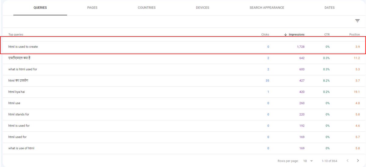Select query 'html का उपयोग'
Image resolution: width=366 pixels, height=167 pixels.
tap(18, 80)
